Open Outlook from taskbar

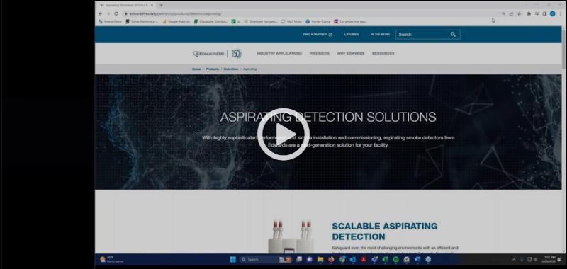coord(352,259)
